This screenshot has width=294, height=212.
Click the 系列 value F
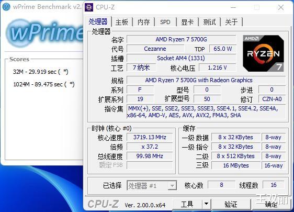click(x=140, y=90)
